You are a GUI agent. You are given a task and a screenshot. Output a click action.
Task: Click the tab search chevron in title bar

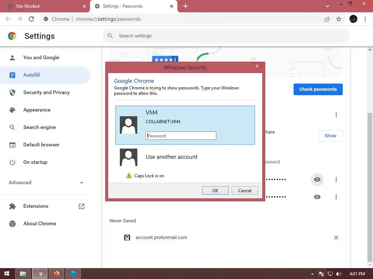(x=327, y=6)
